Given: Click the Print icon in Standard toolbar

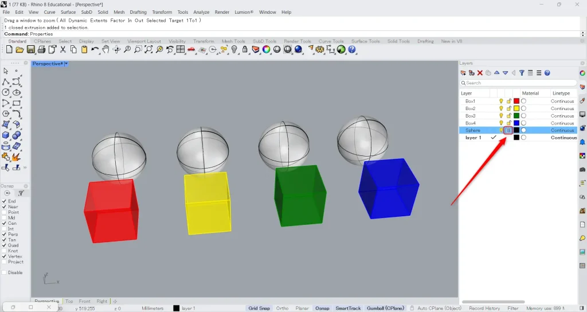Looking at the screenshot, I should (42, 50).
